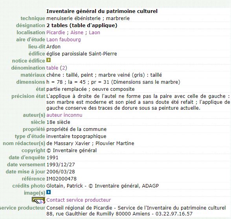Click the précision état description paragraph
This screenshot has height=219, width=231.
pyautogui.click(x=138, y=102)
